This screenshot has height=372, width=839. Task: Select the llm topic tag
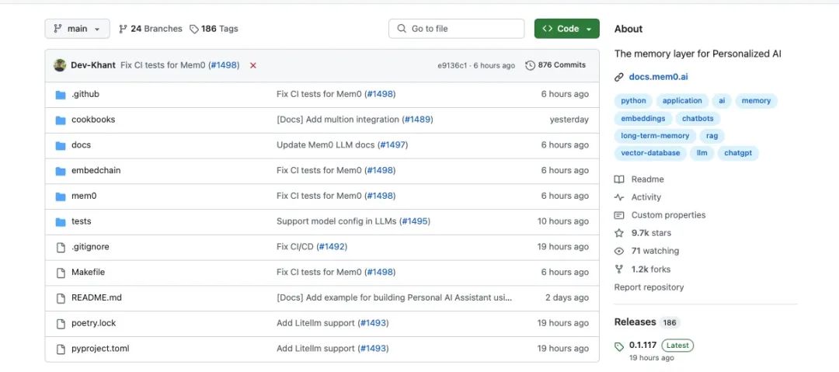point(702,153)
